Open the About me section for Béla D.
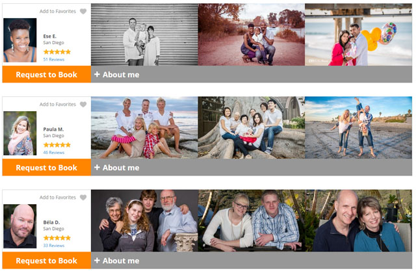The image size is (416, 273). tap(117, 261)
